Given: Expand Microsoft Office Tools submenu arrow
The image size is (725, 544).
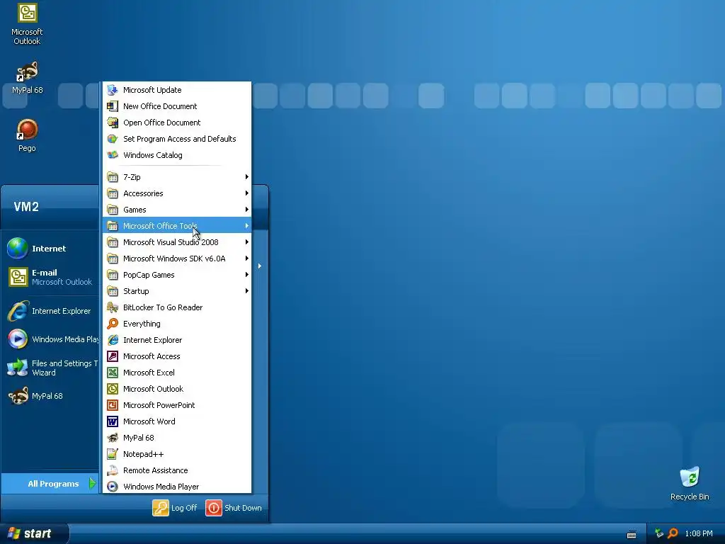Looking at the screenshot, I should point(247,226).
